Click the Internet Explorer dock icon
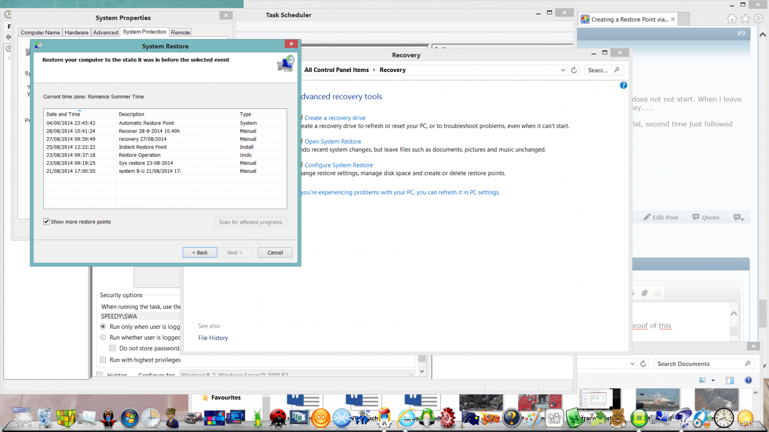 click(407, 418)
